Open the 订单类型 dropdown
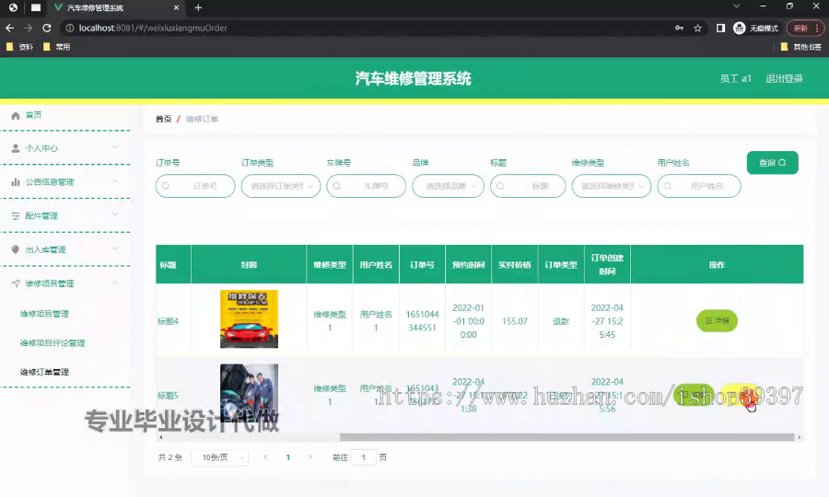 coord(281,186)
